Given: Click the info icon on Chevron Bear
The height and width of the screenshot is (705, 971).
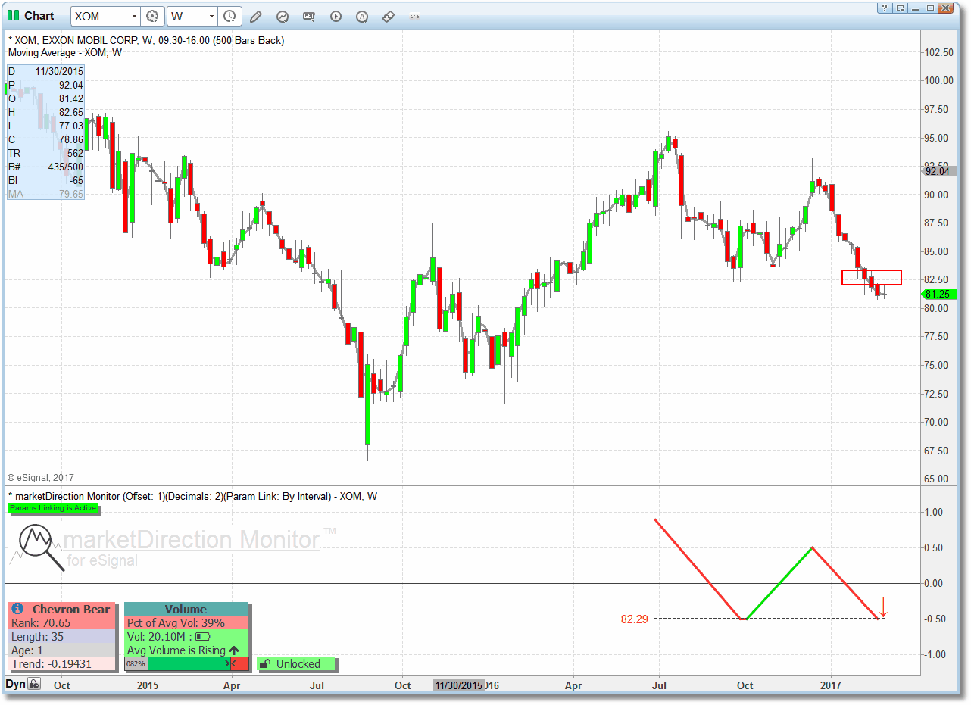Looking at the screenshot, I should (x=17, y=609).
